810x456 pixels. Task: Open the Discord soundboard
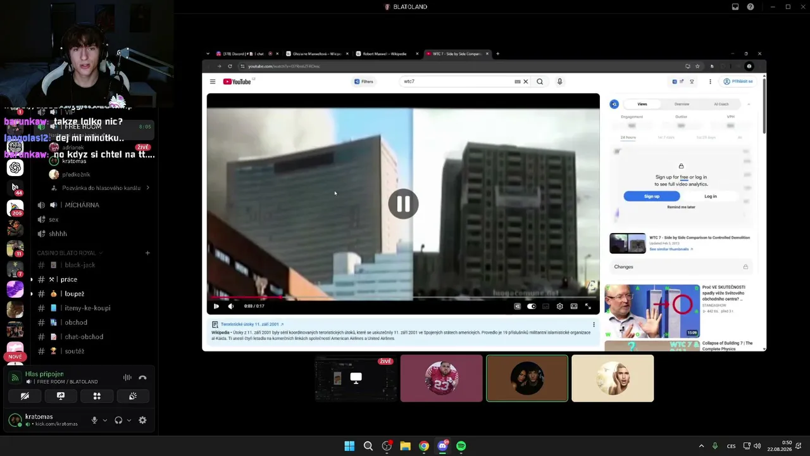pyautogui.click(x=133, y=396)
